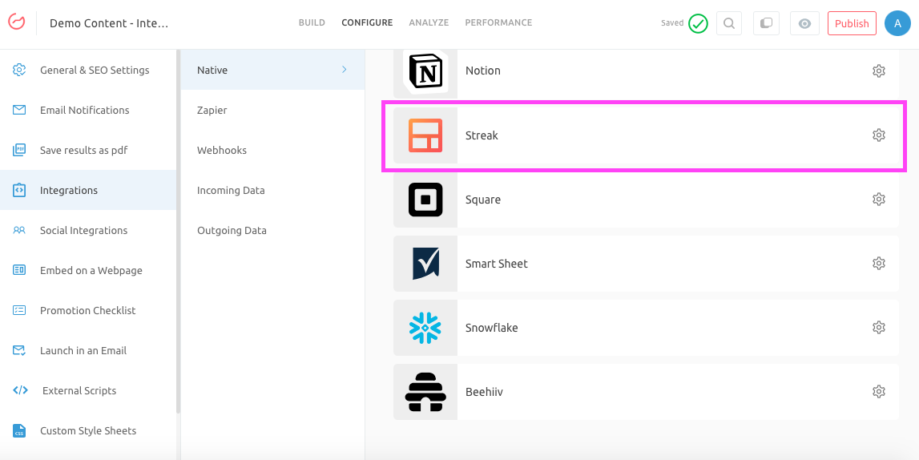Open General & SEO Settings
This screenshot has width=919, height=460.
click(88, 70)
